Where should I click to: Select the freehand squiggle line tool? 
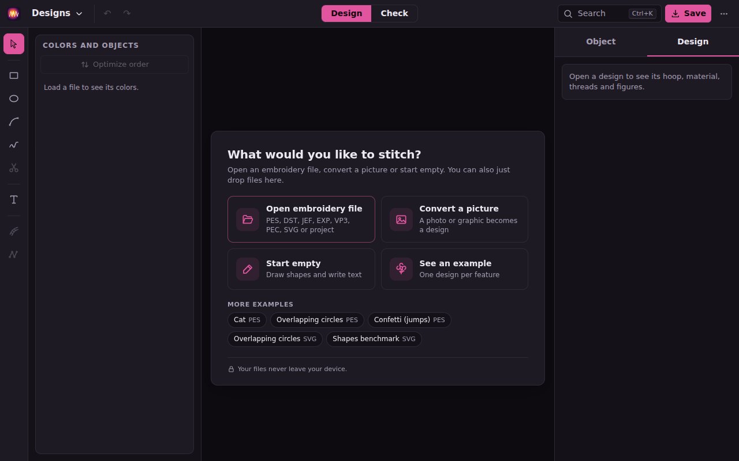14,145
